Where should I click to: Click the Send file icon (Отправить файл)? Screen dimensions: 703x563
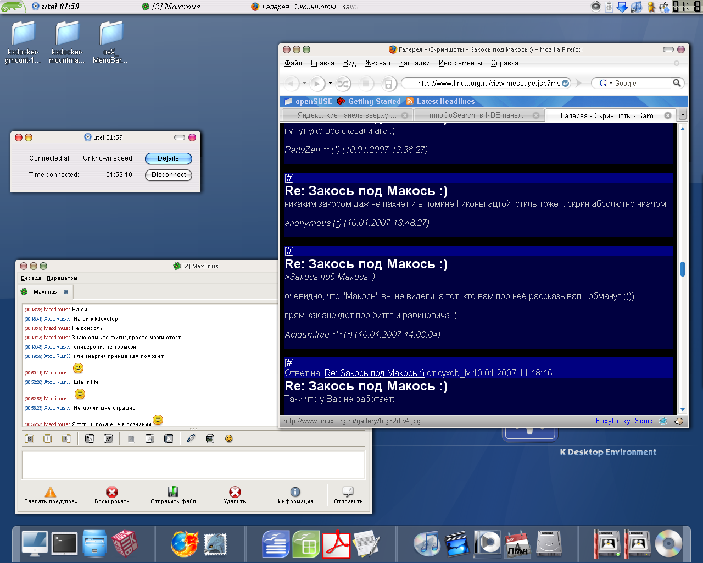[173, 493]
